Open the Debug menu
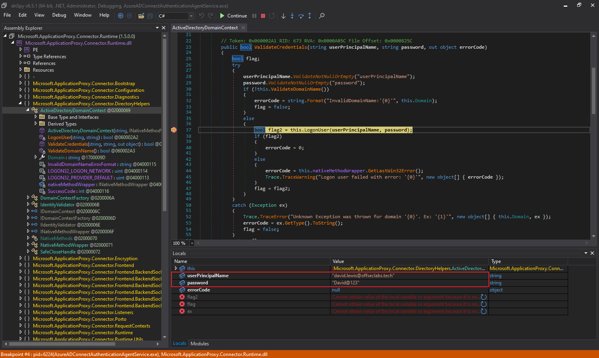Viewport: 599px width, 358px height. click(59, 15)
